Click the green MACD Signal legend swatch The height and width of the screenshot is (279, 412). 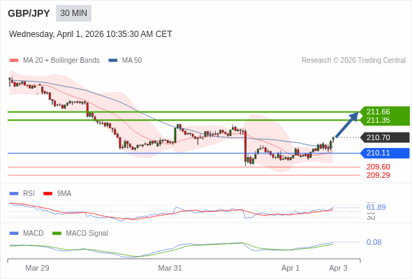57,234
